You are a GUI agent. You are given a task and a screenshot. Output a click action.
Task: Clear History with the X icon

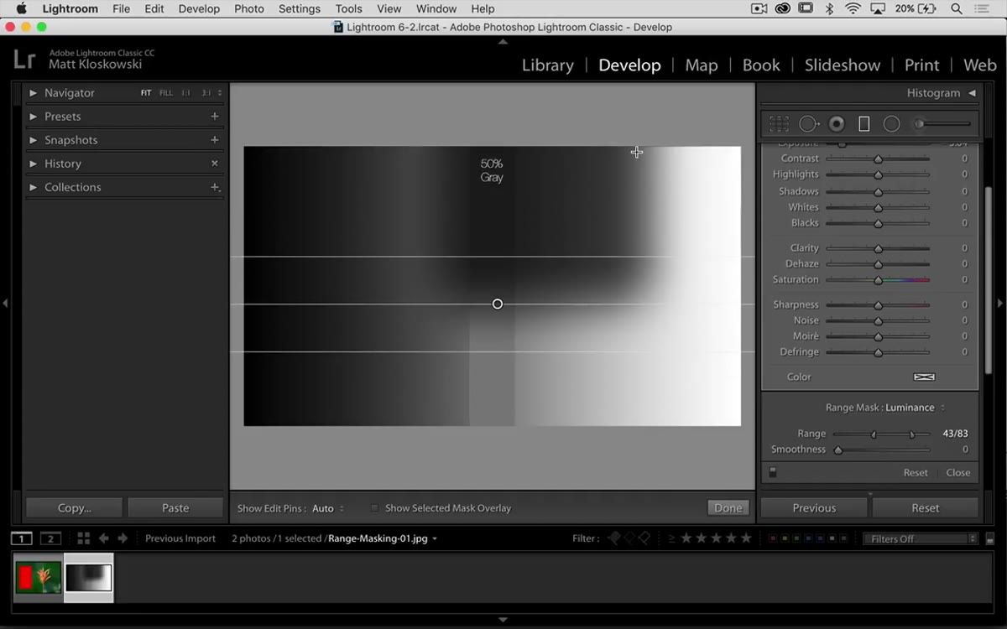click(x=215, y=164)
